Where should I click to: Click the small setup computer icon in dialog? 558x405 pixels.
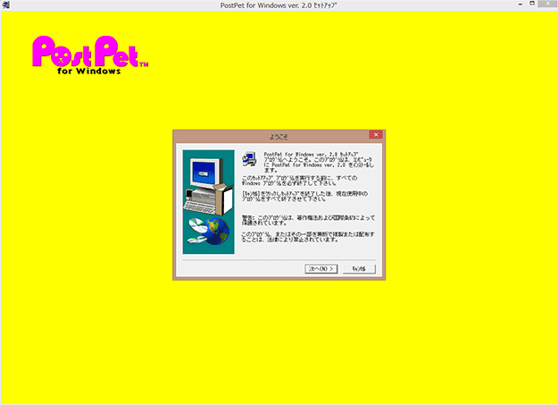coord(250,160)
